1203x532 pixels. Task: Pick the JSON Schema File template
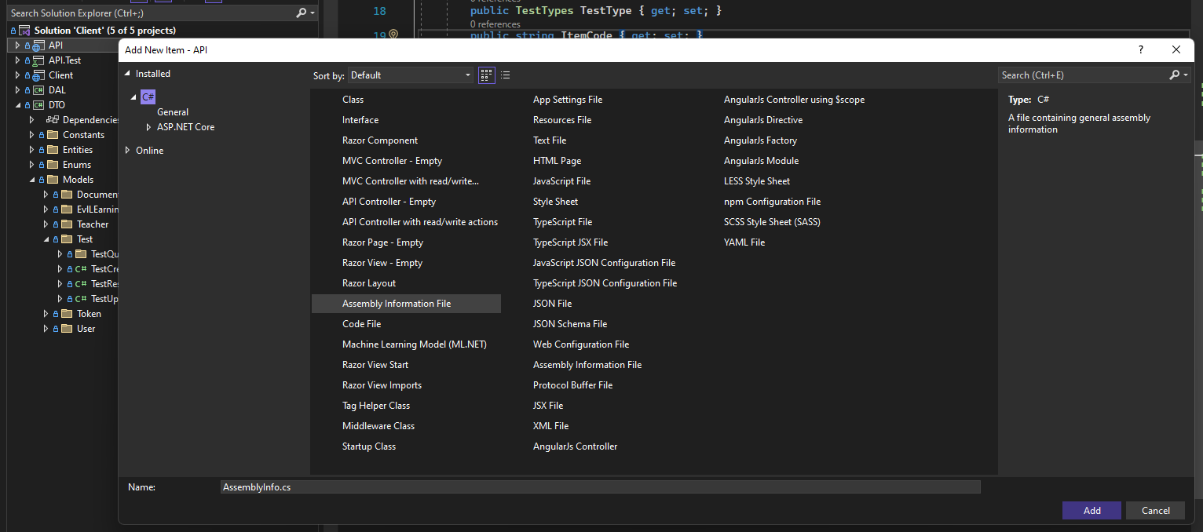click(569, 324)
